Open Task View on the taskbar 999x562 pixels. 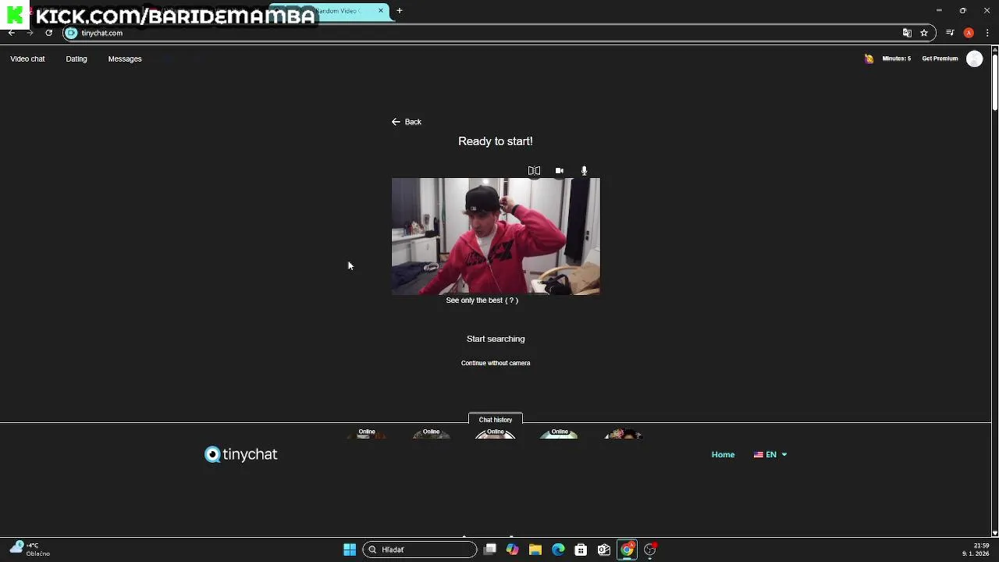pos(490,550)
